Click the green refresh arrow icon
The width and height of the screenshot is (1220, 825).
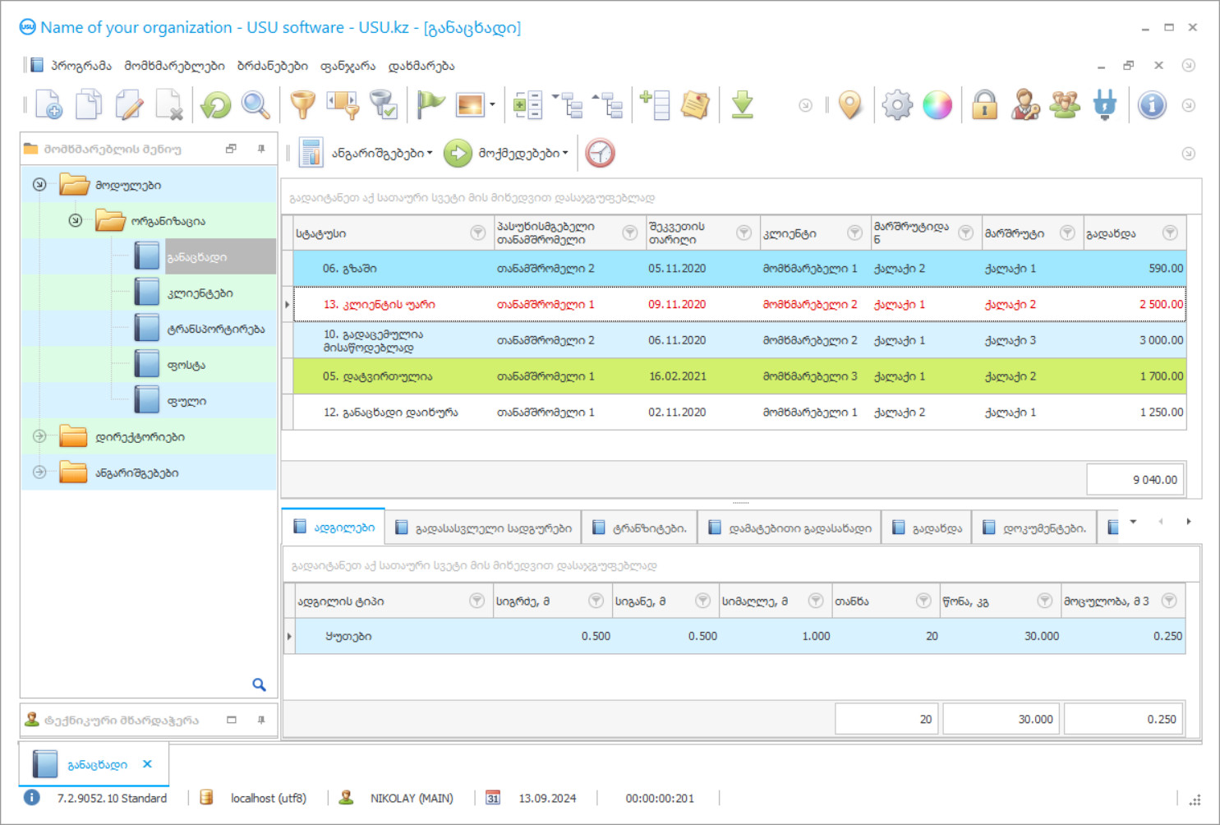[x=216, y=105]
